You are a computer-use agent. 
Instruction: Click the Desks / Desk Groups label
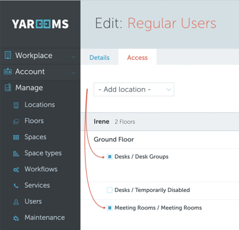pos(142,157)
